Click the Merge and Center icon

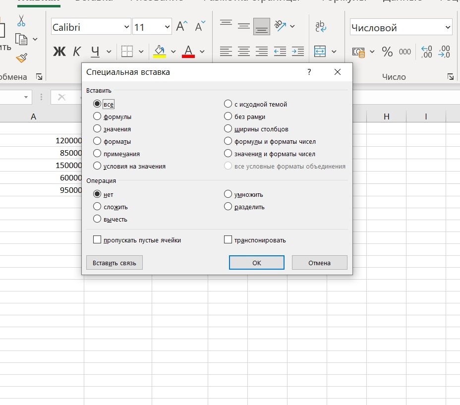point(320,52)
